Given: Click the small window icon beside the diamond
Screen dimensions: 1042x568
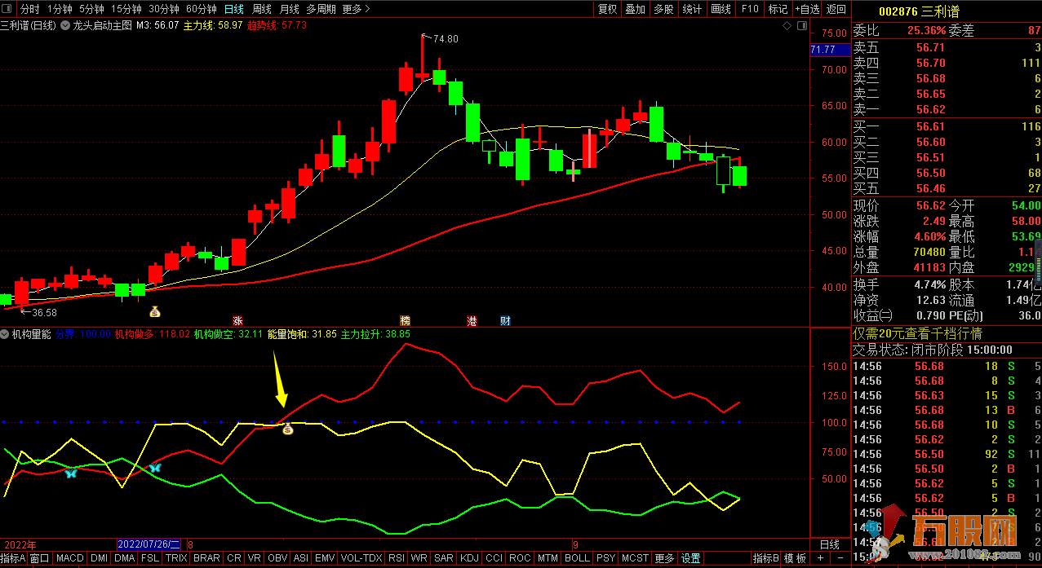Looking at the screenshot, I should point(801,25).
